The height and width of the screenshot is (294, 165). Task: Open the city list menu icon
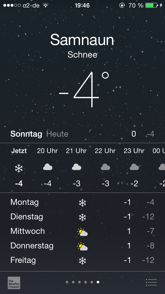point(151,282)
